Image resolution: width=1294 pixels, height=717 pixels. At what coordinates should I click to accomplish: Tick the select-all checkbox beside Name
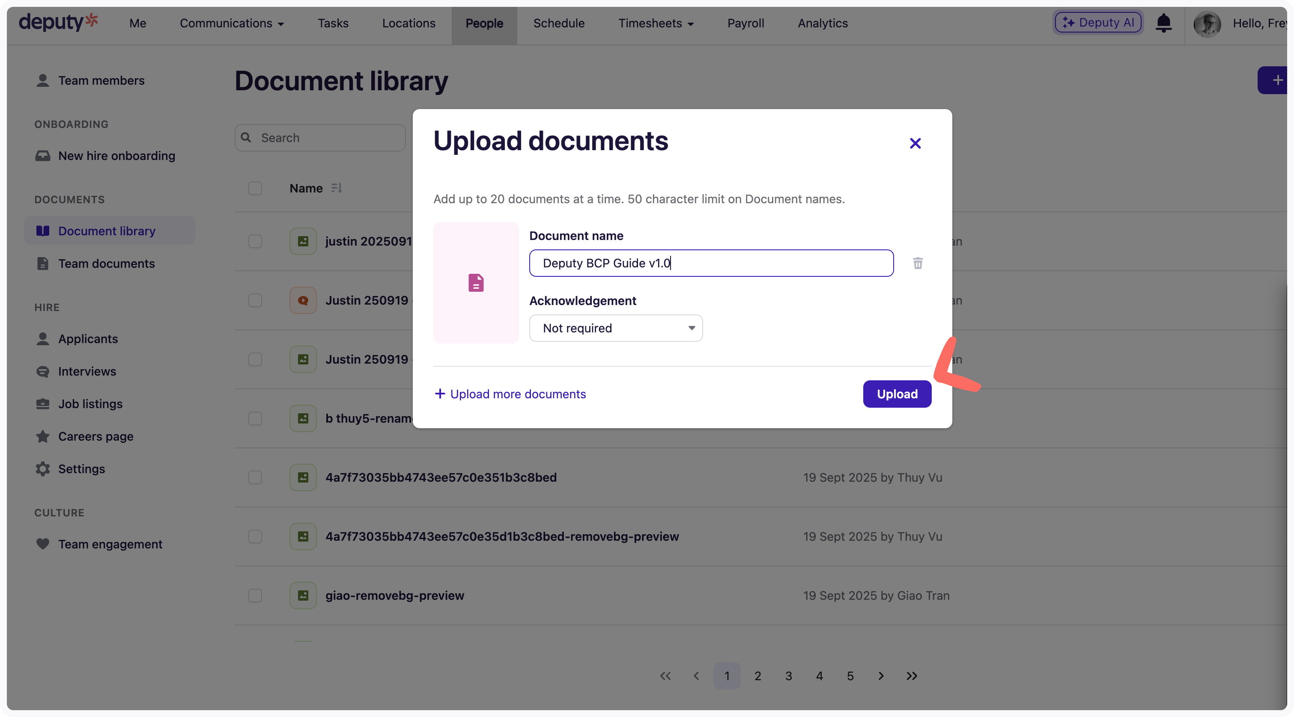[x=255, y=188]
